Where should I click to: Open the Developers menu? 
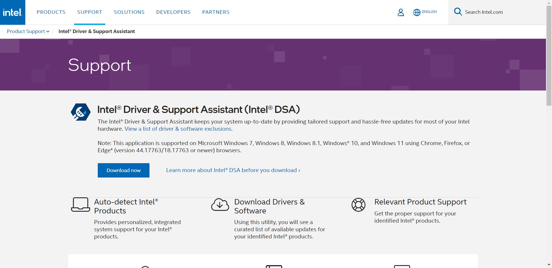pos(173,12)
